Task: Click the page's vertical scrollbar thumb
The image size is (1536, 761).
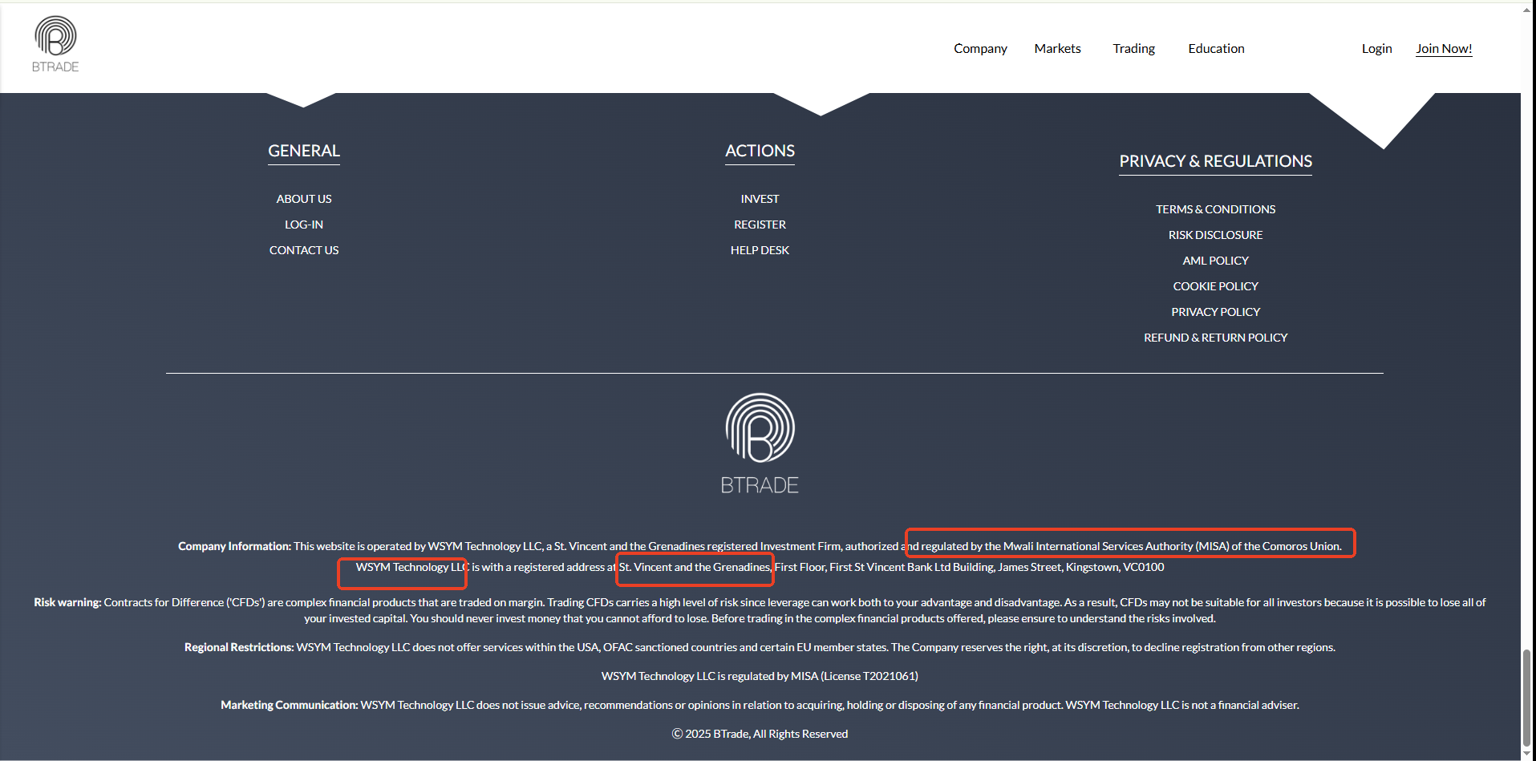Action: [1527, 696]
